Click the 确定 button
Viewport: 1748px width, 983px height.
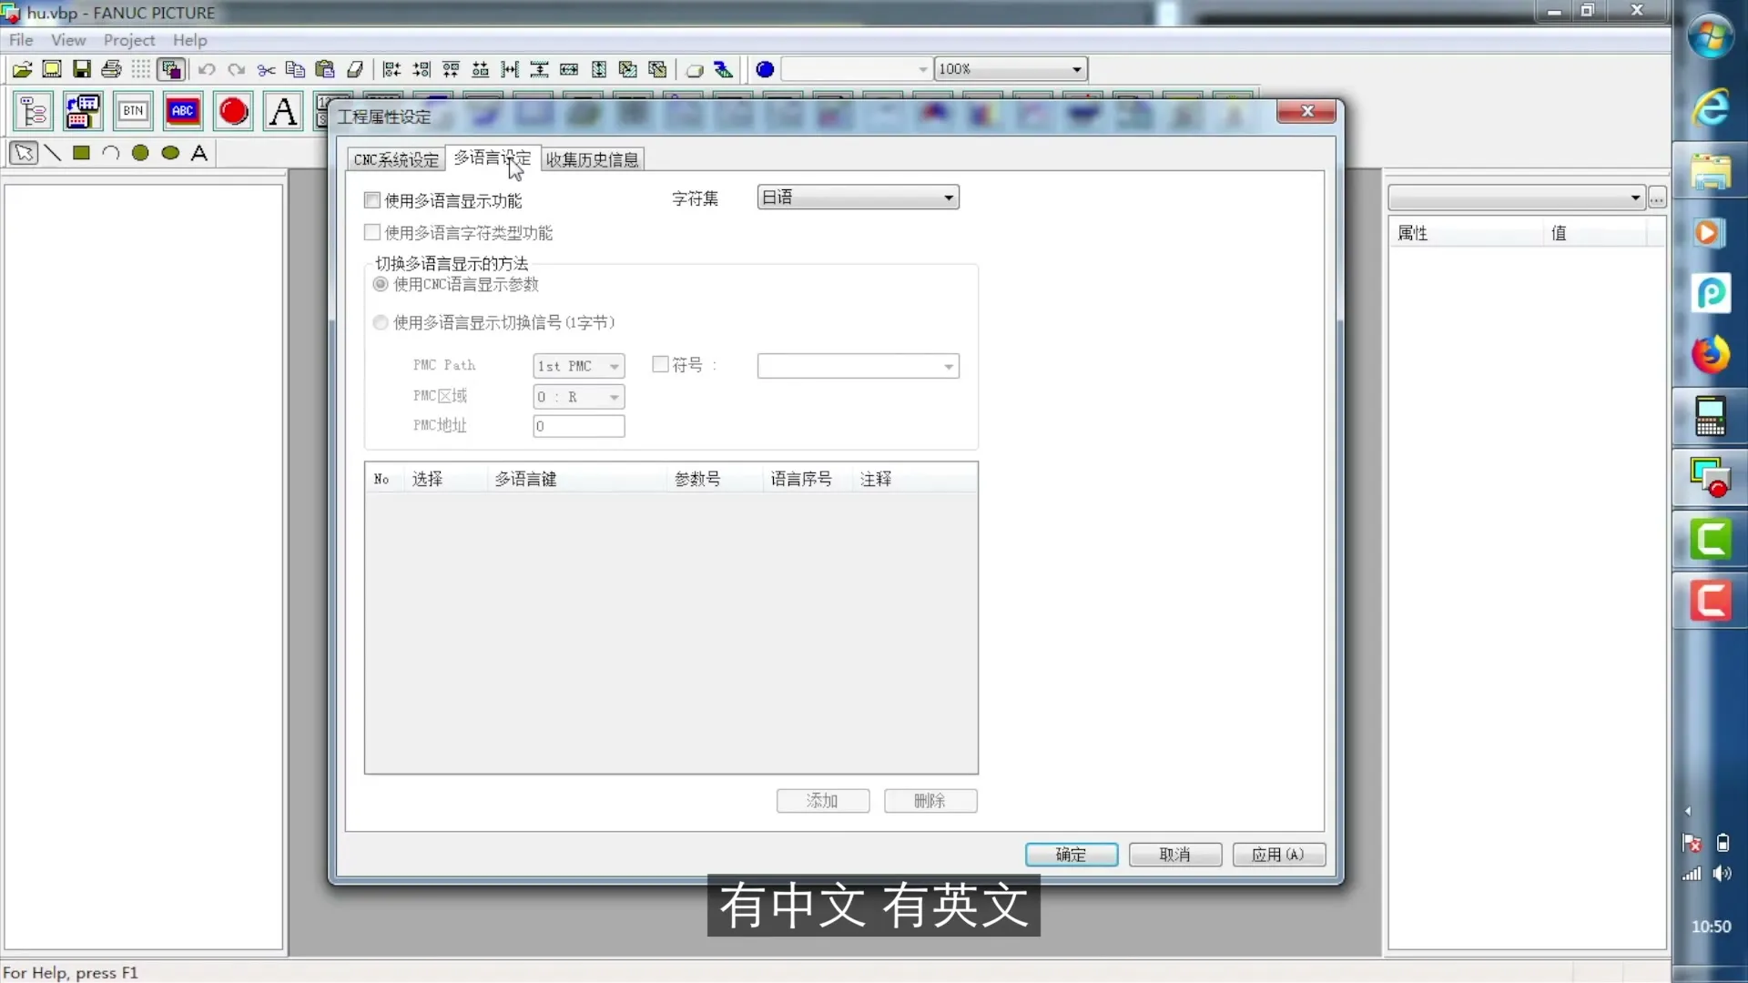[1071, 855]
